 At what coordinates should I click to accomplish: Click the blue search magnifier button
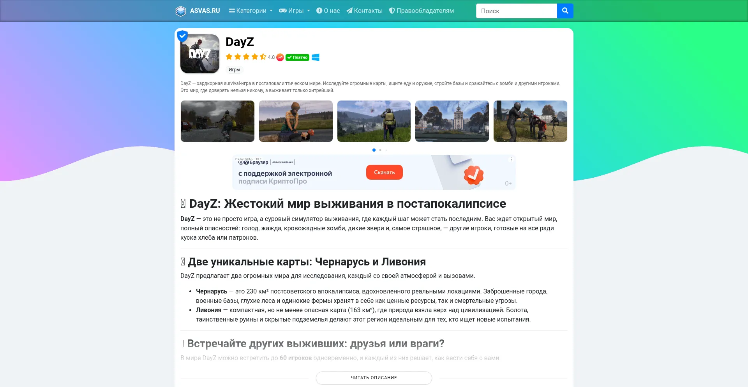[565, 11]
